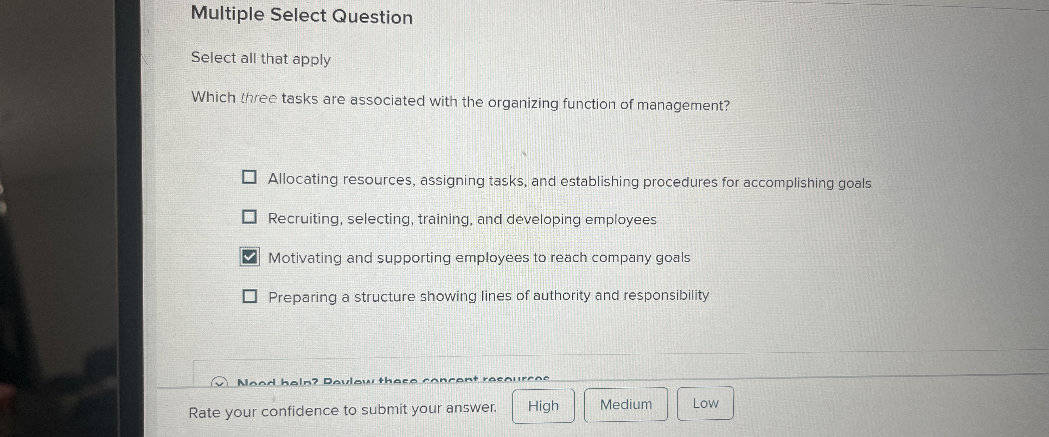Rate your confidence as Medium
The width and height of the screenshot is (1049, 437).
tap(626, 403)
